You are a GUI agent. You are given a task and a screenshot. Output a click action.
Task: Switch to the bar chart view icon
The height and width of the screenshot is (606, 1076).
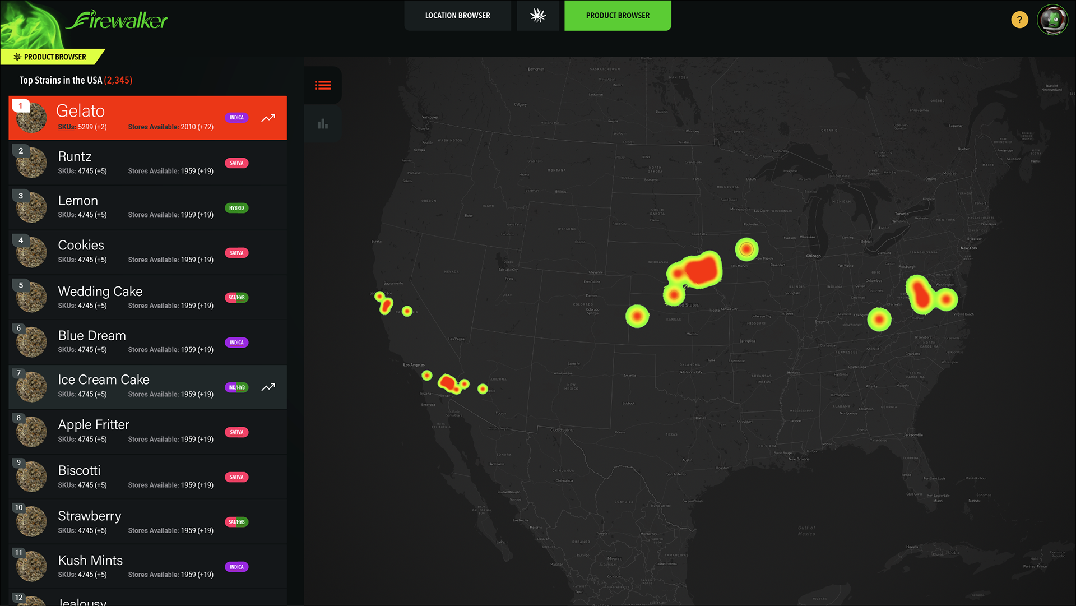[323, 124]
